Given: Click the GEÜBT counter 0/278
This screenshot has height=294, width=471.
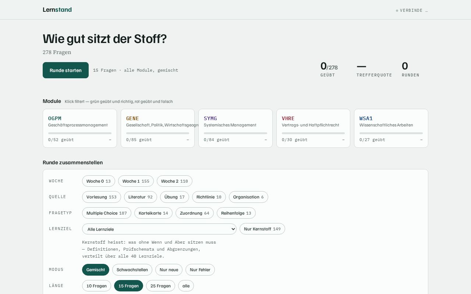Looking at the screenshot, I should click(x=329, y=69).
